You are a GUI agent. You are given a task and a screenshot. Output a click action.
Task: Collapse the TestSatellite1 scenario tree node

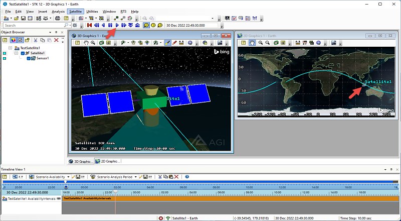(10, 48)
